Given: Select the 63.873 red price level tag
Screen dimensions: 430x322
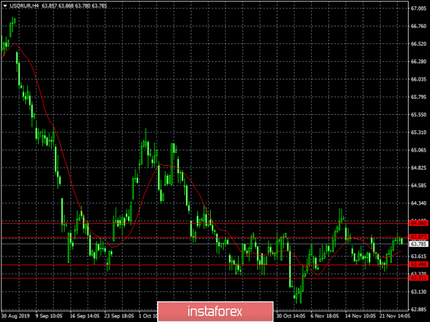Looking at the screenshot, I should point(417,237).
